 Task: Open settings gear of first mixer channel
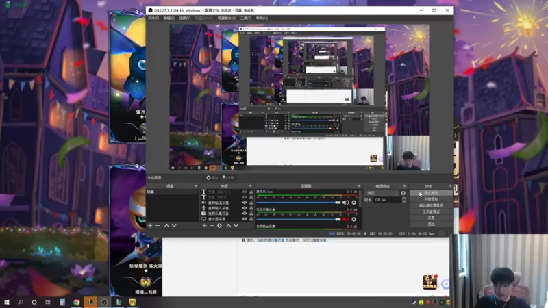point(353,203)
